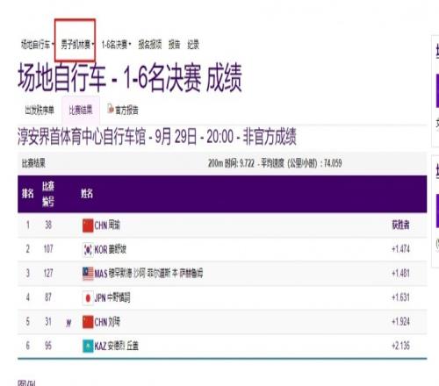Open the 纪录 records menu item
The width and height of the screenshot is (439, 386).
(193, 45)
